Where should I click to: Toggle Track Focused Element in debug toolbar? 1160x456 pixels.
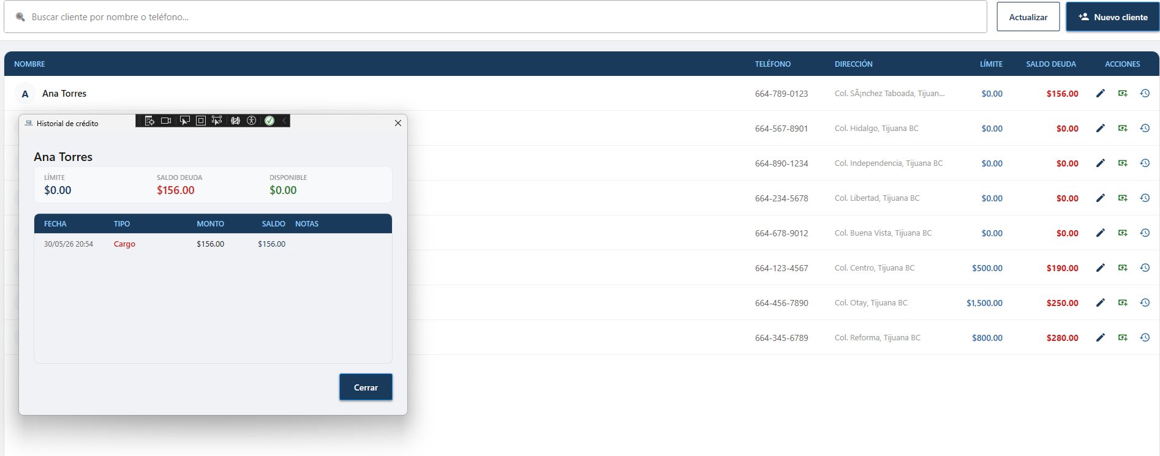click(217, 121)
